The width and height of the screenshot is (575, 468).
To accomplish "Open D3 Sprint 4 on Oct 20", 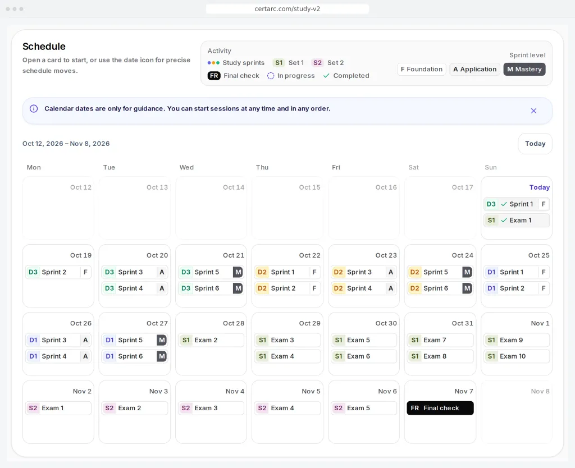I will point(135,288).
